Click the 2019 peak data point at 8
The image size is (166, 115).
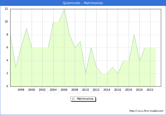click(x=134, y=35)
